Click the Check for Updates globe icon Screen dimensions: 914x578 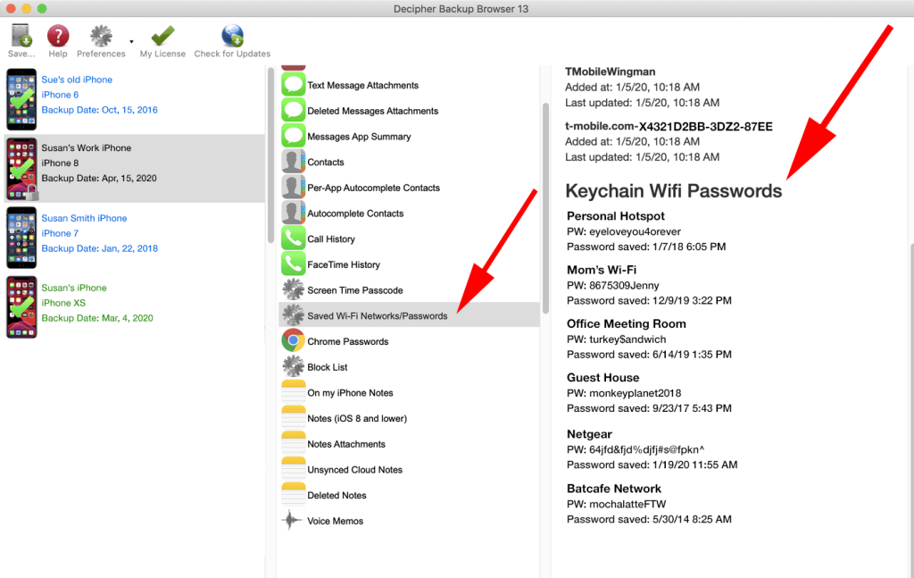pyautogui.click(x=232, y=36)
